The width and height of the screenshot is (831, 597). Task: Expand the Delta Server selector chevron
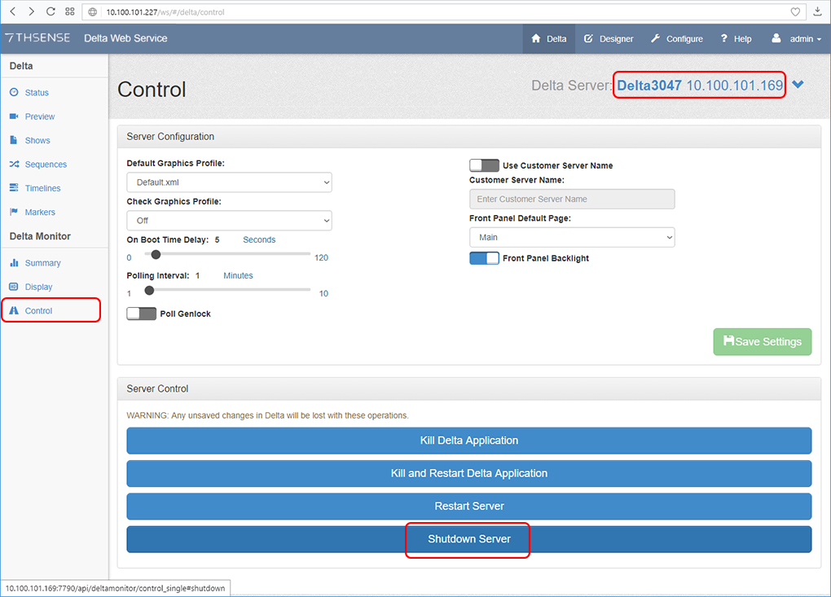[798, 85]
